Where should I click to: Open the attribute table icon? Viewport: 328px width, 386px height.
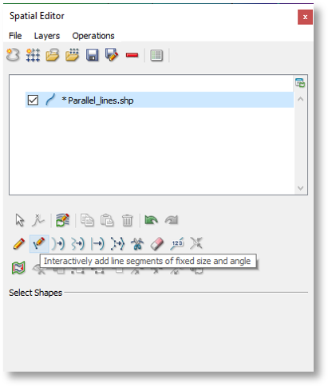pyautogui.click(x=156, y=55)
